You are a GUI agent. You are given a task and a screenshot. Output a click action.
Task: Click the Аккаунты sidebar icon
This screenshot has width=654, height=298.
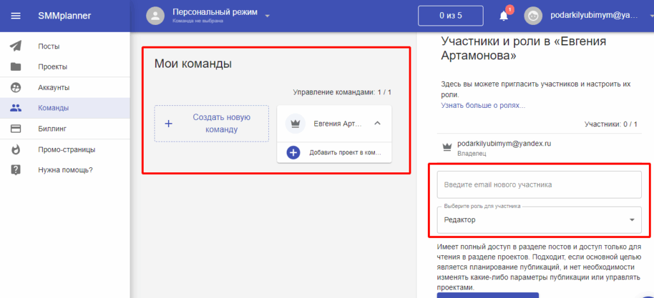(x=15, y=87)
